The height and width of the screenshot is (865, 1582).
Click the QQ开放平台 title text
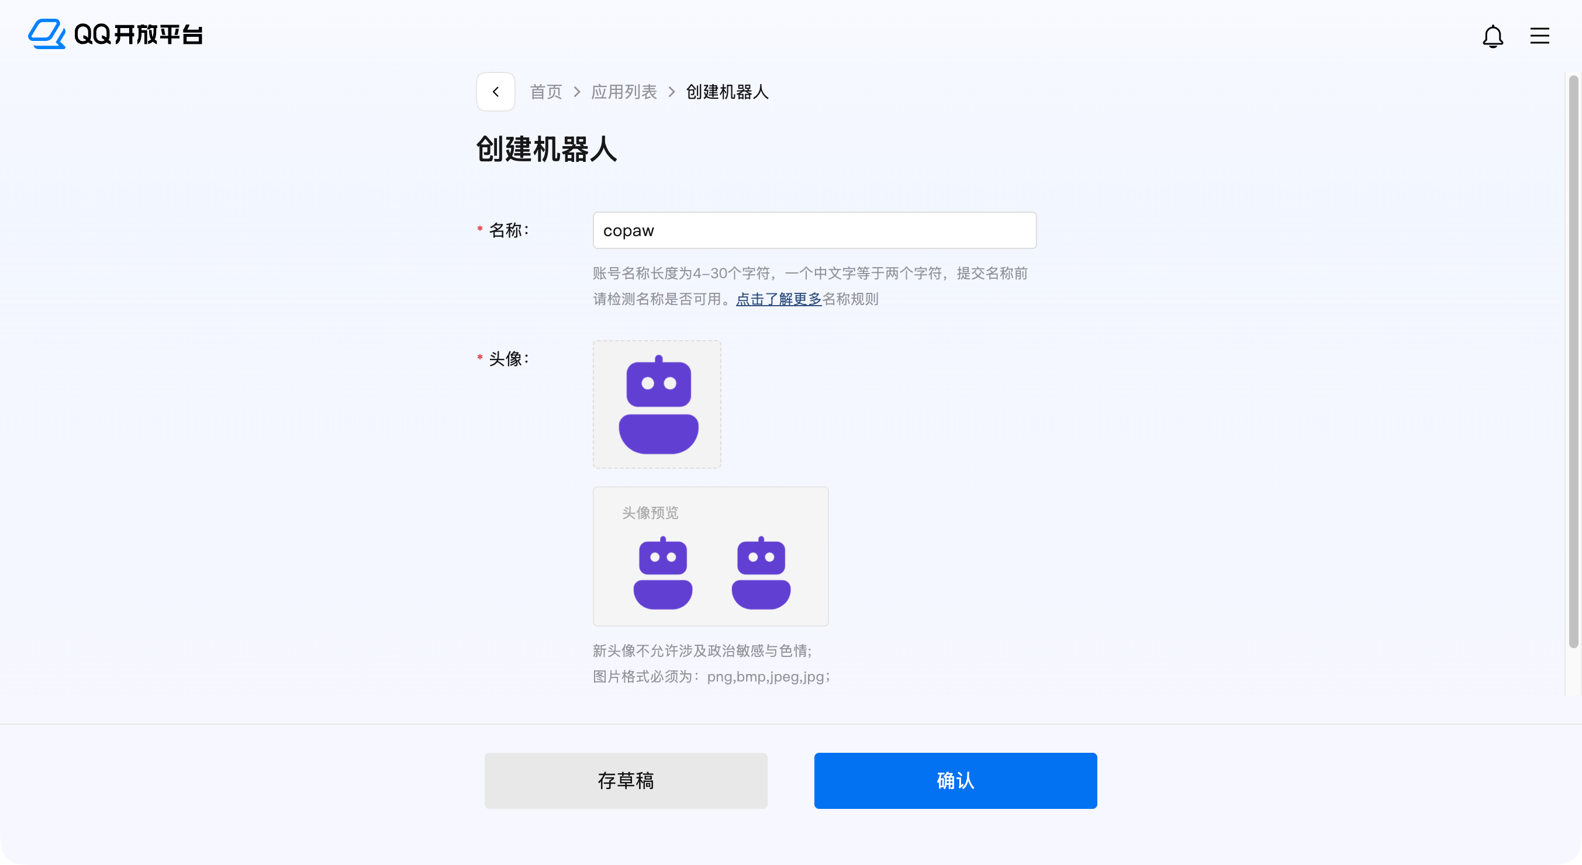(138, 34)
